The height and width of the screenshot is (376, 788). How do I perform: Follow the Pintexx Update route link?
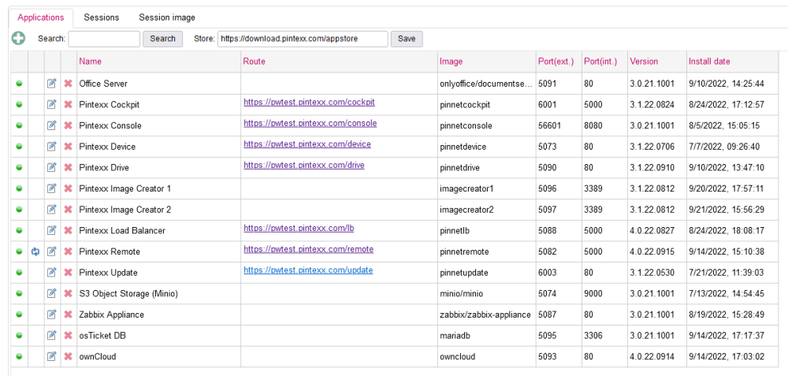[308, 270]
